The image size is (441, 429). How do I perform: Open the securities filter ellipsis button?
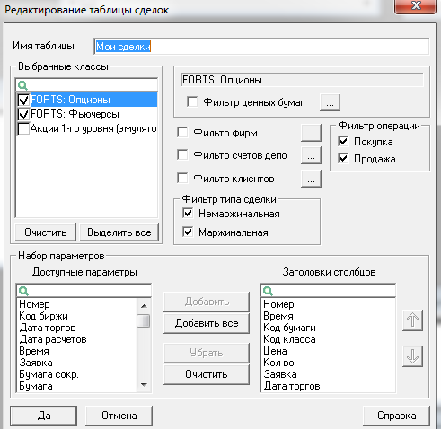tap(330, 102)
